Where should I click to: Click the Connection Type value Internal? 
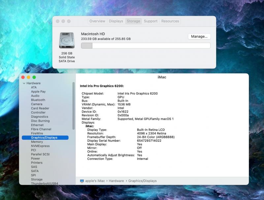pos(143,159)
